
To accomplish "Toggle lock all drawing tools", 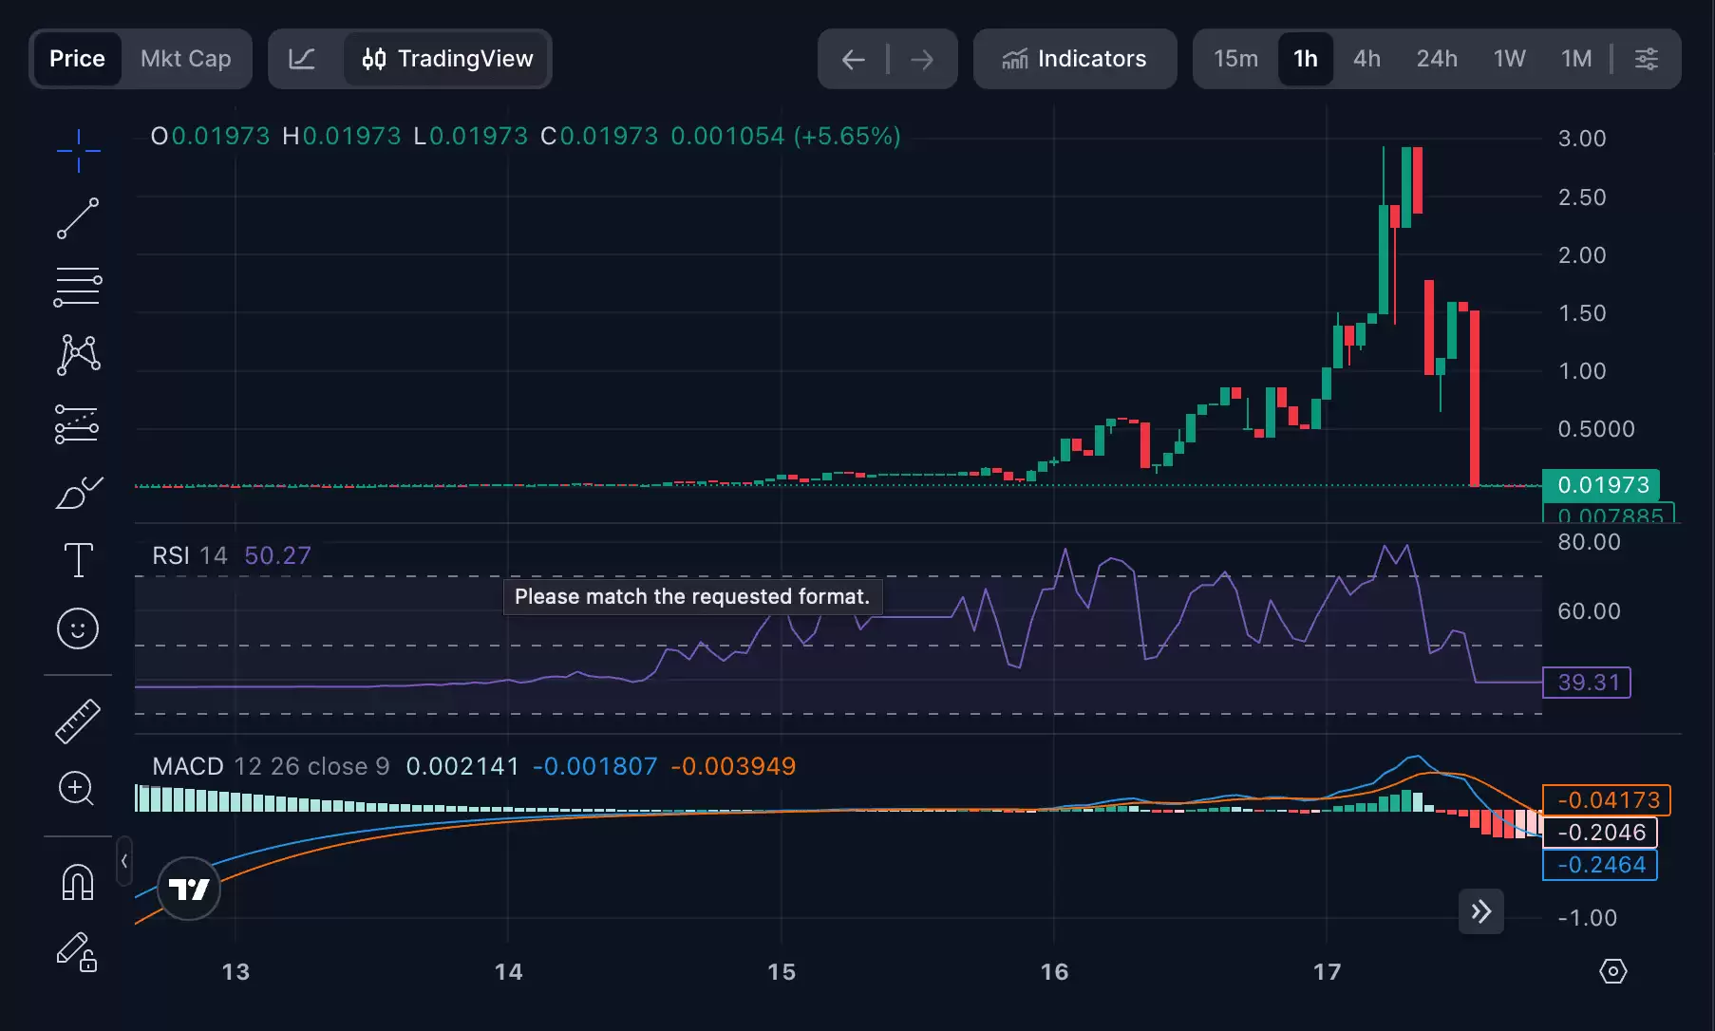I will (x=78, y=951).
